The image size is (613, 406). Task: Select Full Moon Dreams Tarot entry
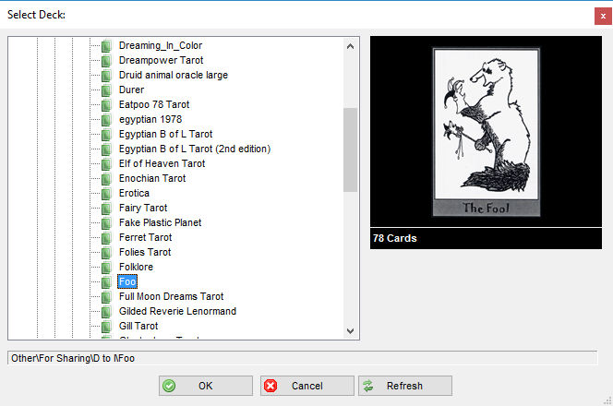pos(171,297)
